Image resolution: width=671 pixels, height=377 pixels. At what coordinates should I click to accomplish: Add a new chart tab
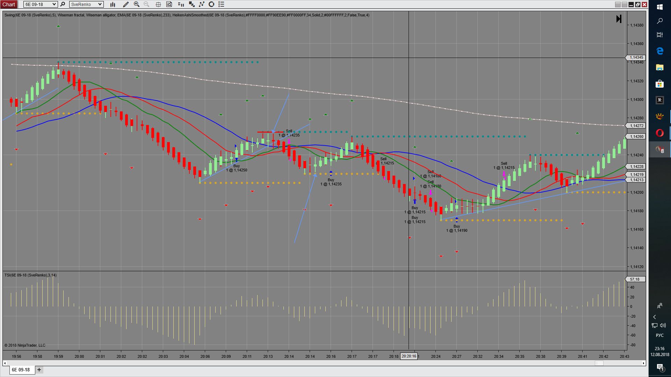click(x=39, y=370)
